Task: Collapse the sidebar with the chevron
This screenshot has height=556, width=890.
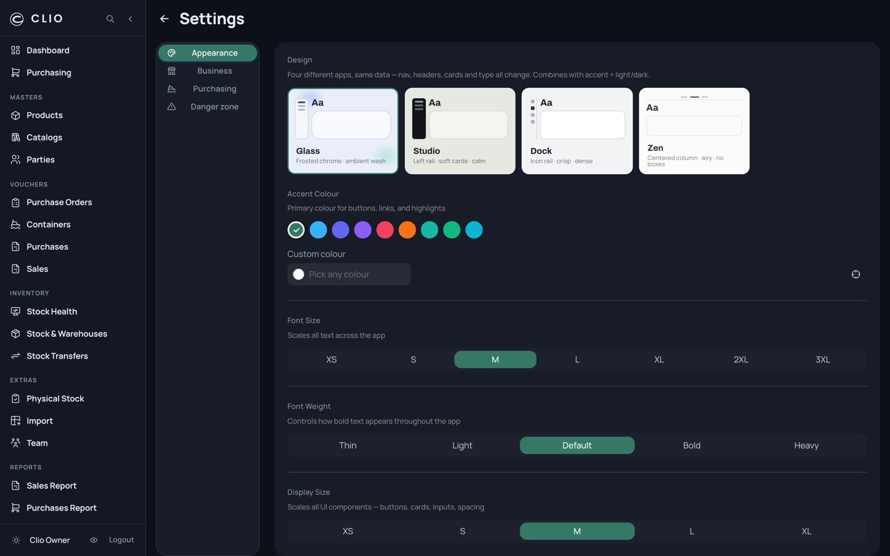Action: click(130, 19)
